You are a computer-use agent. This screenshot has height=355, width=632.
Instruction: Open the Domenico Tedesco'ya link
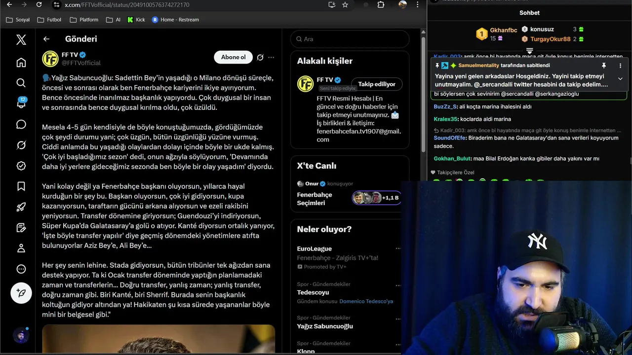tap(366, 301)
